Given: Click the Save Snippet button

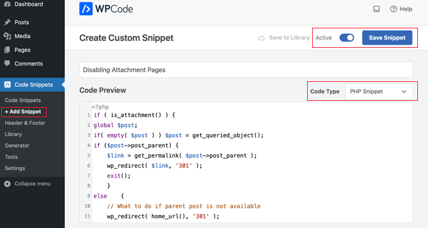Looking at the screenshot, I should point(387,38).
